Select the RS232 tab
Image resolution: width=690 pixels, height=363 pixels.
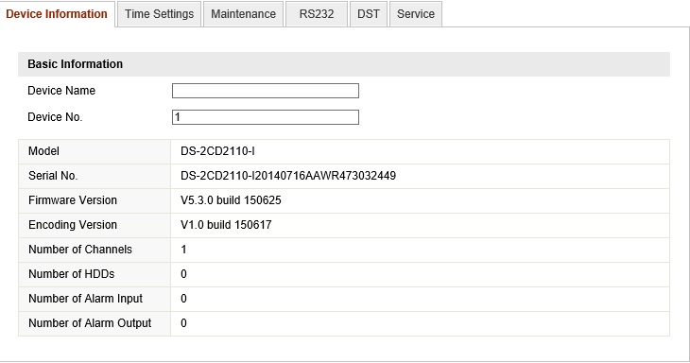(x=317, y=14)
